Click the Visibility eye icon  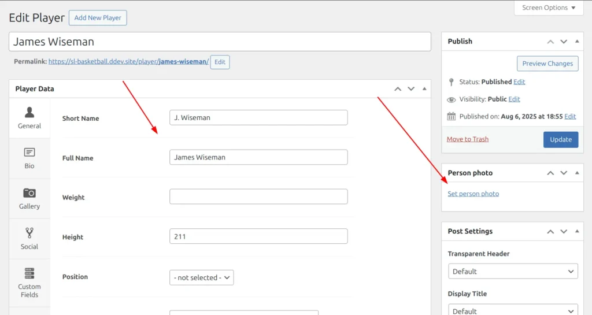pos(451,99)
